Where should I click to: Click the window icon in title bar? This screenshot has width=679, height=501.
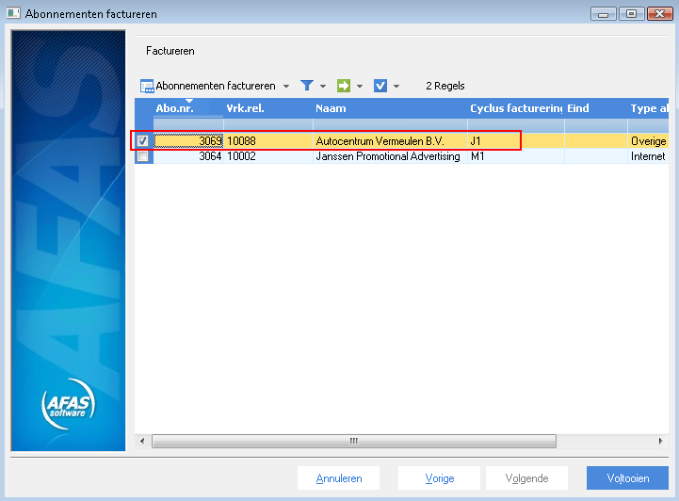13,13
